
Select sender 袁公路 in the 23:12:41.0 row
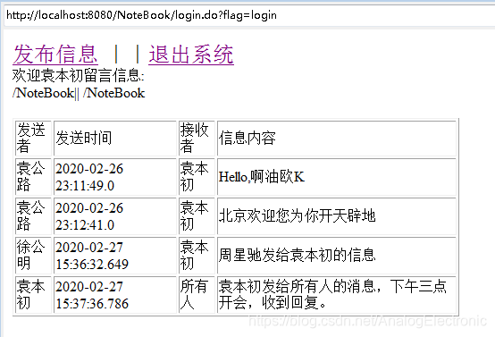pos(33,216)
